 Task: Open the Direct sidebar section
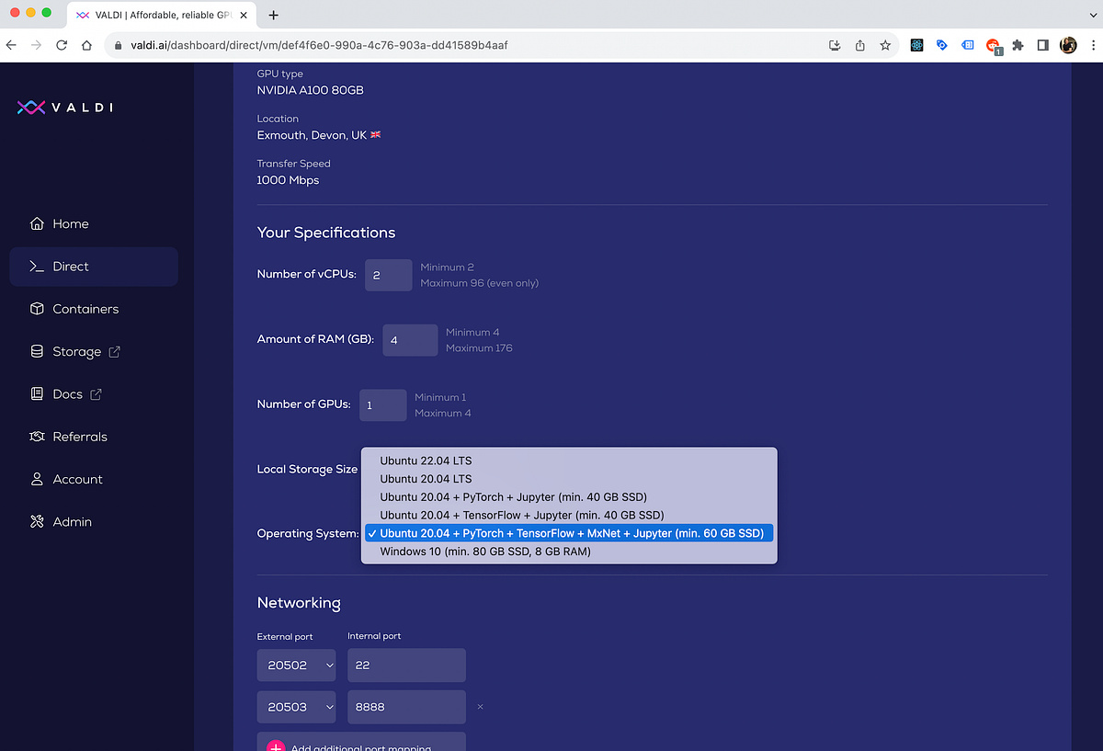[94, 267]
